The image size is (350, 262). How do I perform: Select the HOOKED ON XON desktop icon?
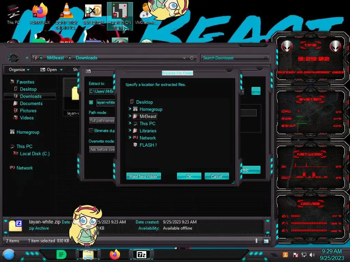coord(120,16)
